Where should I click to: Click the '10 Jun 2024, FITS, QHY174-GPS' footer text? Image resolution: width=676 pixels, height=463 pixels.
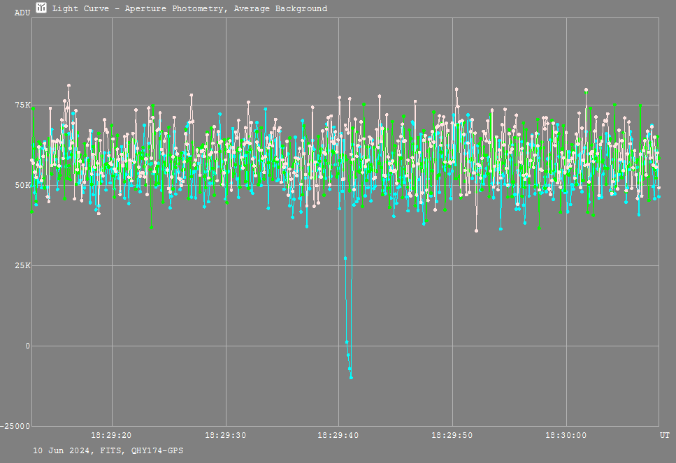108,451
